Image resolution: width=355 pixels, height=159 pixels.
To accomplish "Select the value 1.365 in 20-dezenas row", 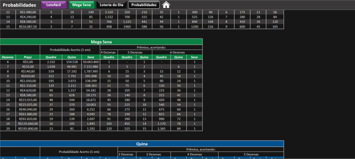I will (x=162, y=129).
